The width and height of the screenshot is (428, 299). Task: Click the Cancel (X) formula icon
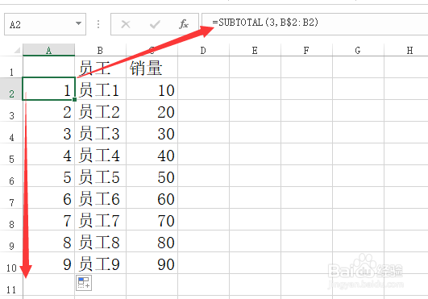[x=126, y=24]
